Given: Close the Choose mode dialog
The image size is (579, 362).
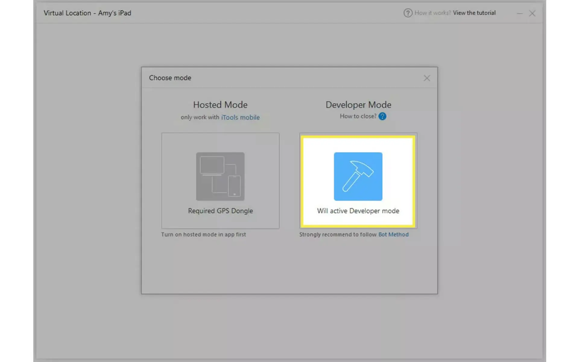Looking at the screenshot, I should [427, 78].
